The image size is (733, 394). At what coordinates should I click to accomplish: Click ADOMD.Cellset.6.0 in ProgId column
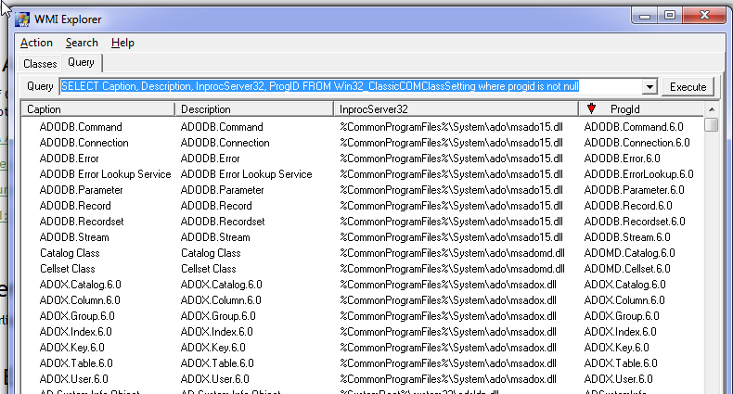coord(627,269)
